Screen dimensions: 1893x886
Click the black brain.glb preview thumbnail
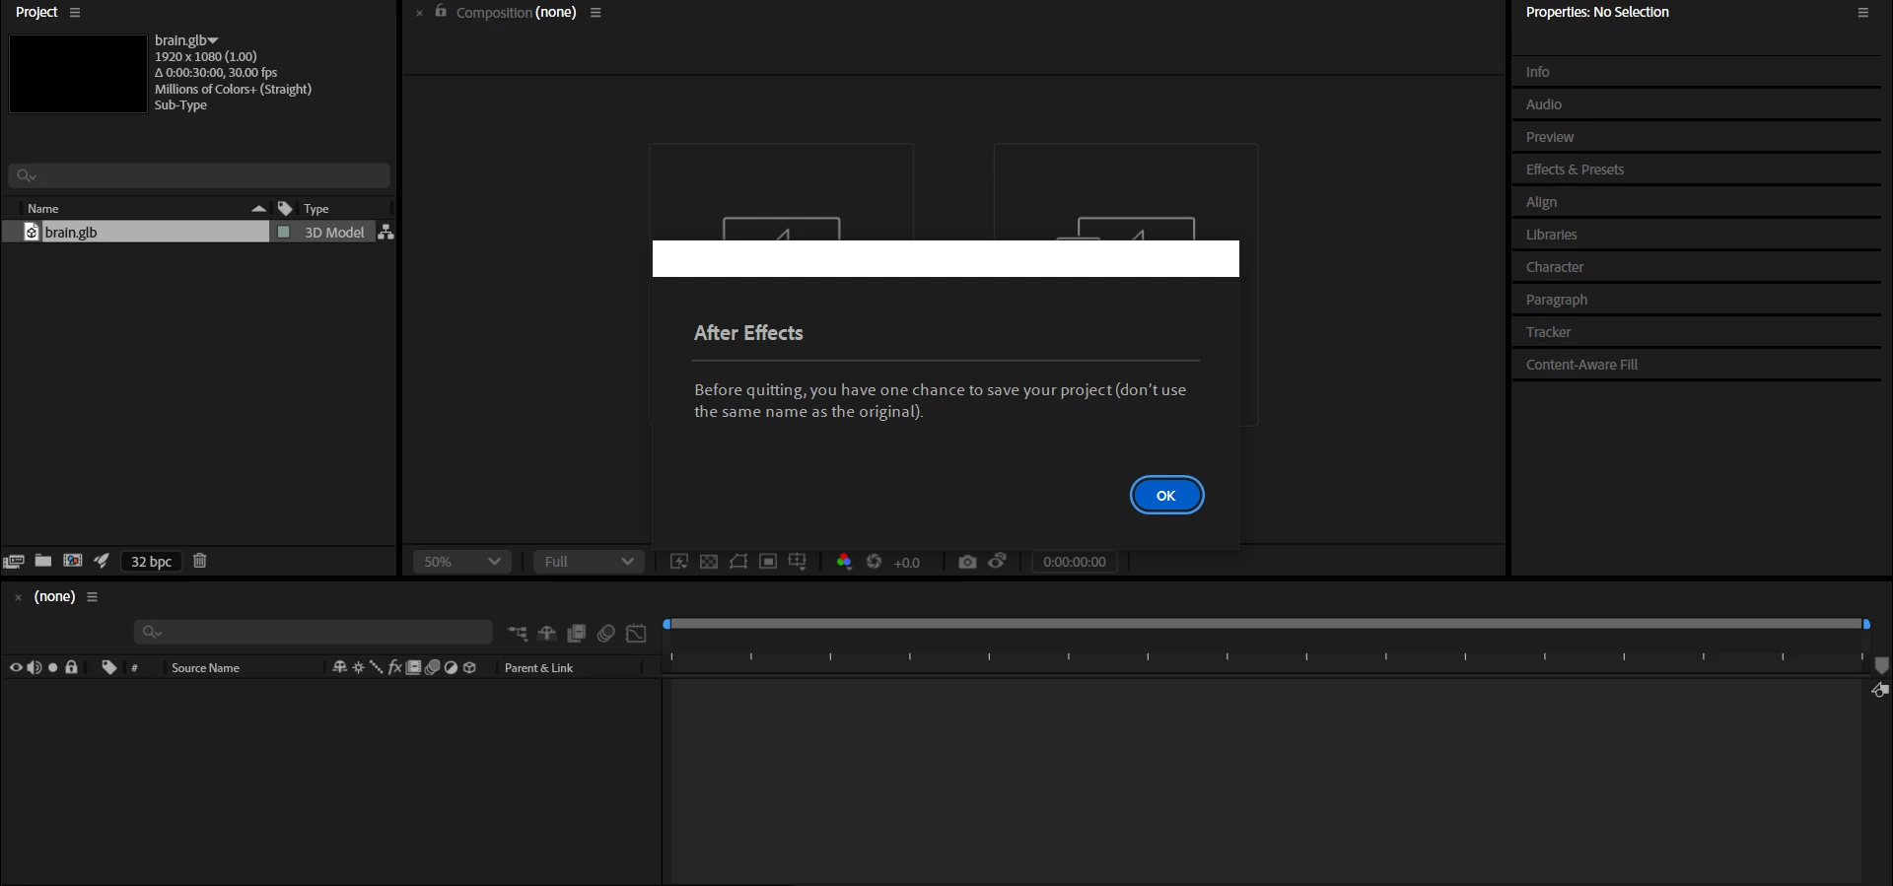click(x=78, y=74)
